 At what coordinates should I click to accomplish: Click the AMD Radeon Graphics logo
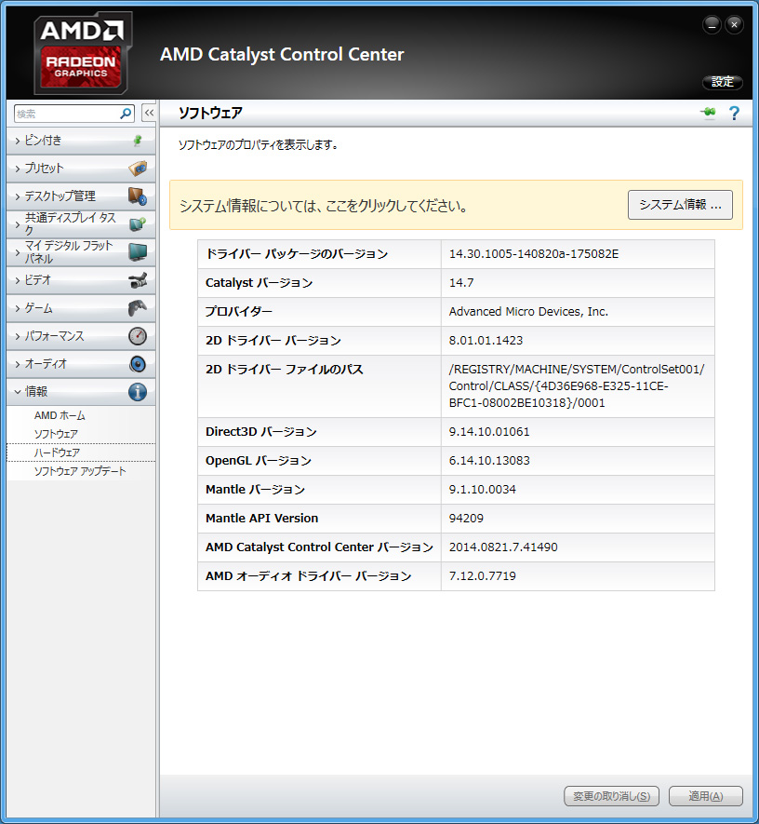click(x=82, y=53)
